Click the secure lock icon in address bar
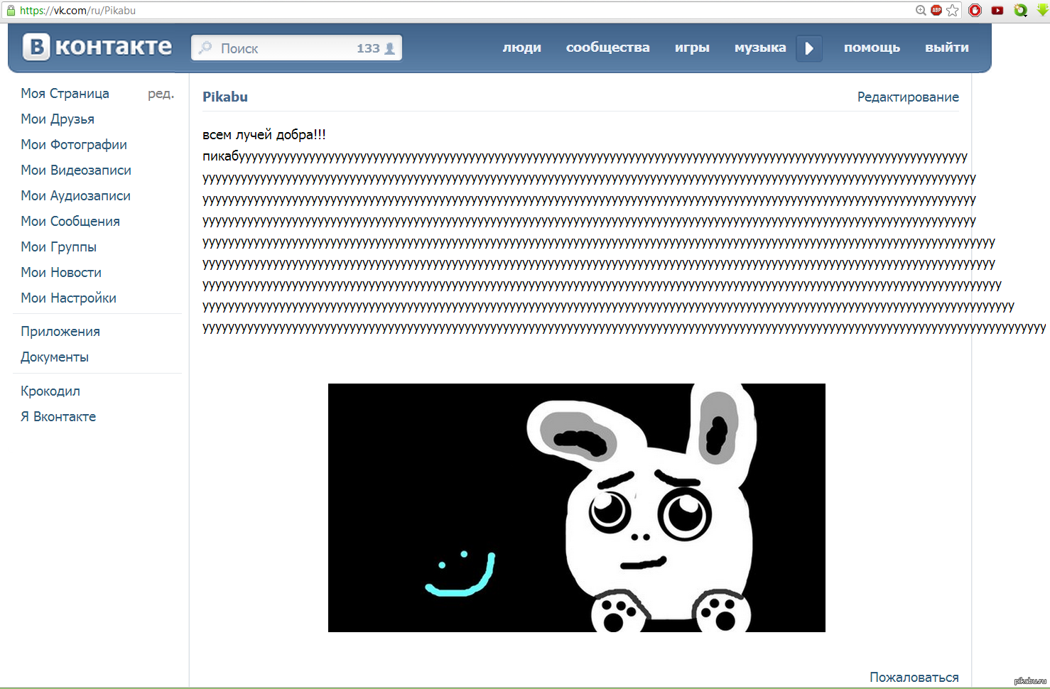The height and width of the screenshot is (689, 1050). point(11,10)
